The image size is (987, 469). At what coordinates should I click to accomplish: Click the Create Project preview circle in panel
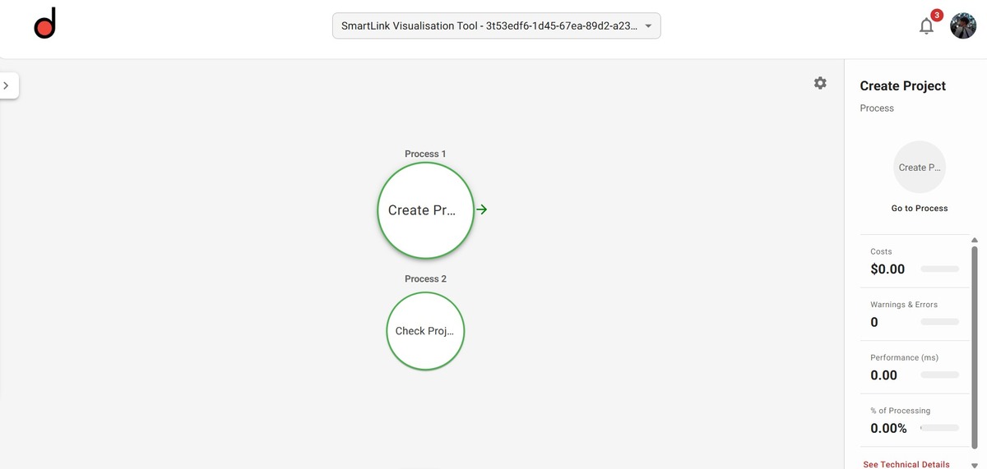pyautogui.click(x=920, y=167)
